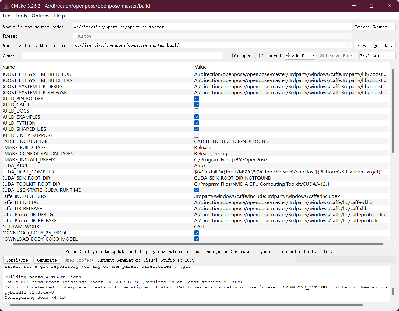Viewport: 399px width, 311px height.
Task: Select the Caffe_Proto_LIB_DEBUG row name
Action: (28, 214)
